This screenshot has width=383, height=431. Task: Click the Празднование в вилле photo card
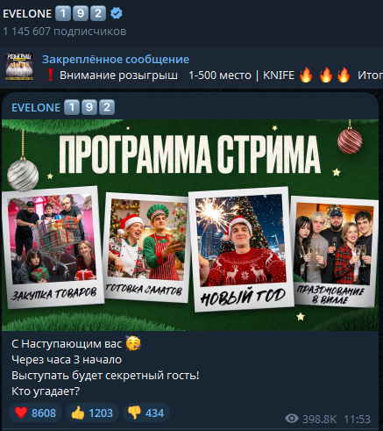(334, 251)
